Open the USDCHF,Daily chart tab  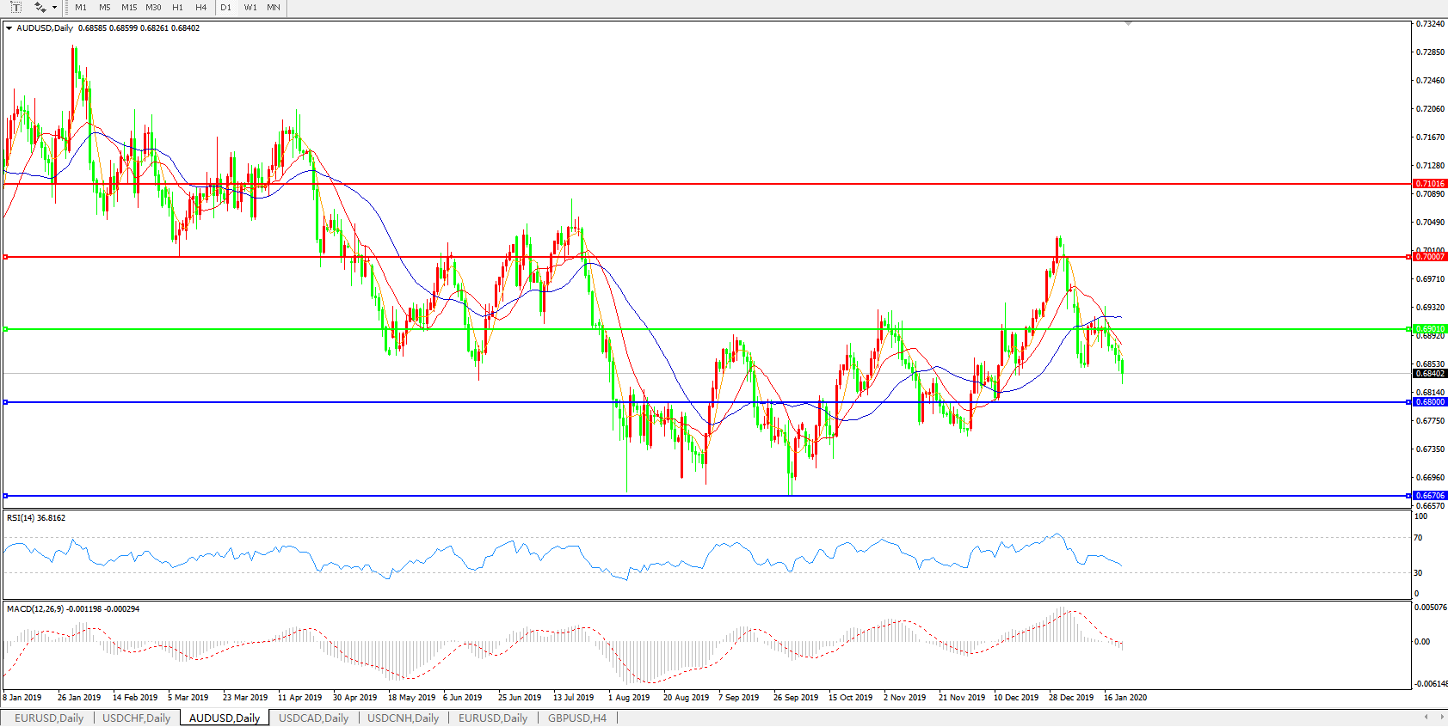tap(137, 718)
